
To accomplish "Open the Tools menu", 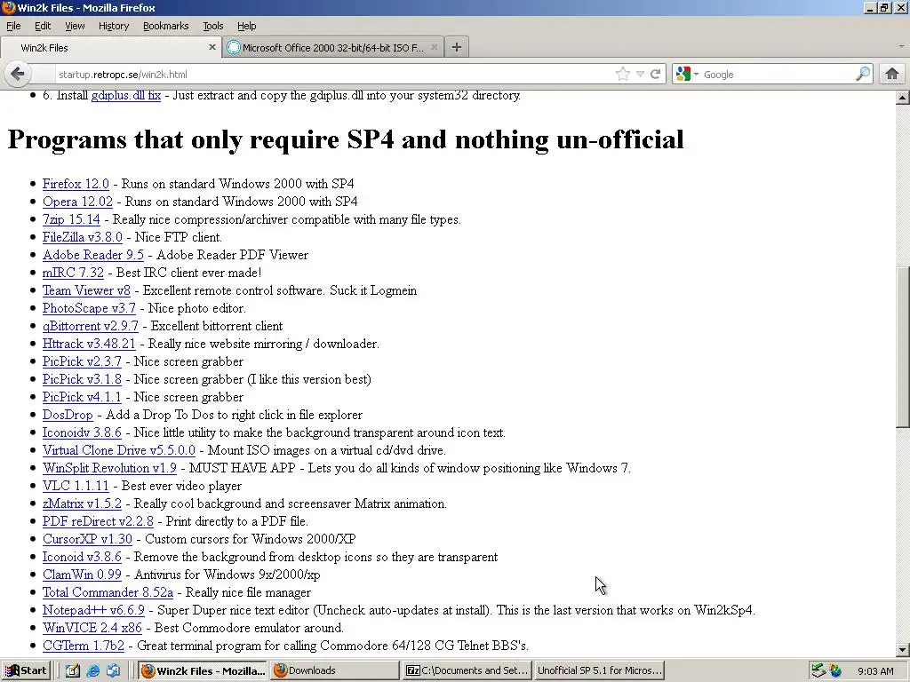I will tap(213, 26).
